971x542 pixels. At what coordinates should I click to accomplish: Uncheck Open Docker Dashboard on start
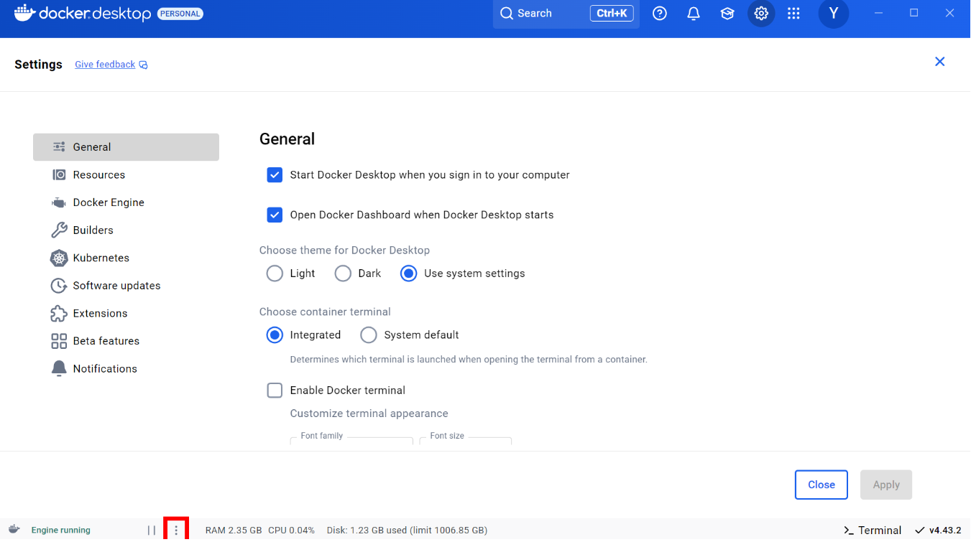coord(275,215)
